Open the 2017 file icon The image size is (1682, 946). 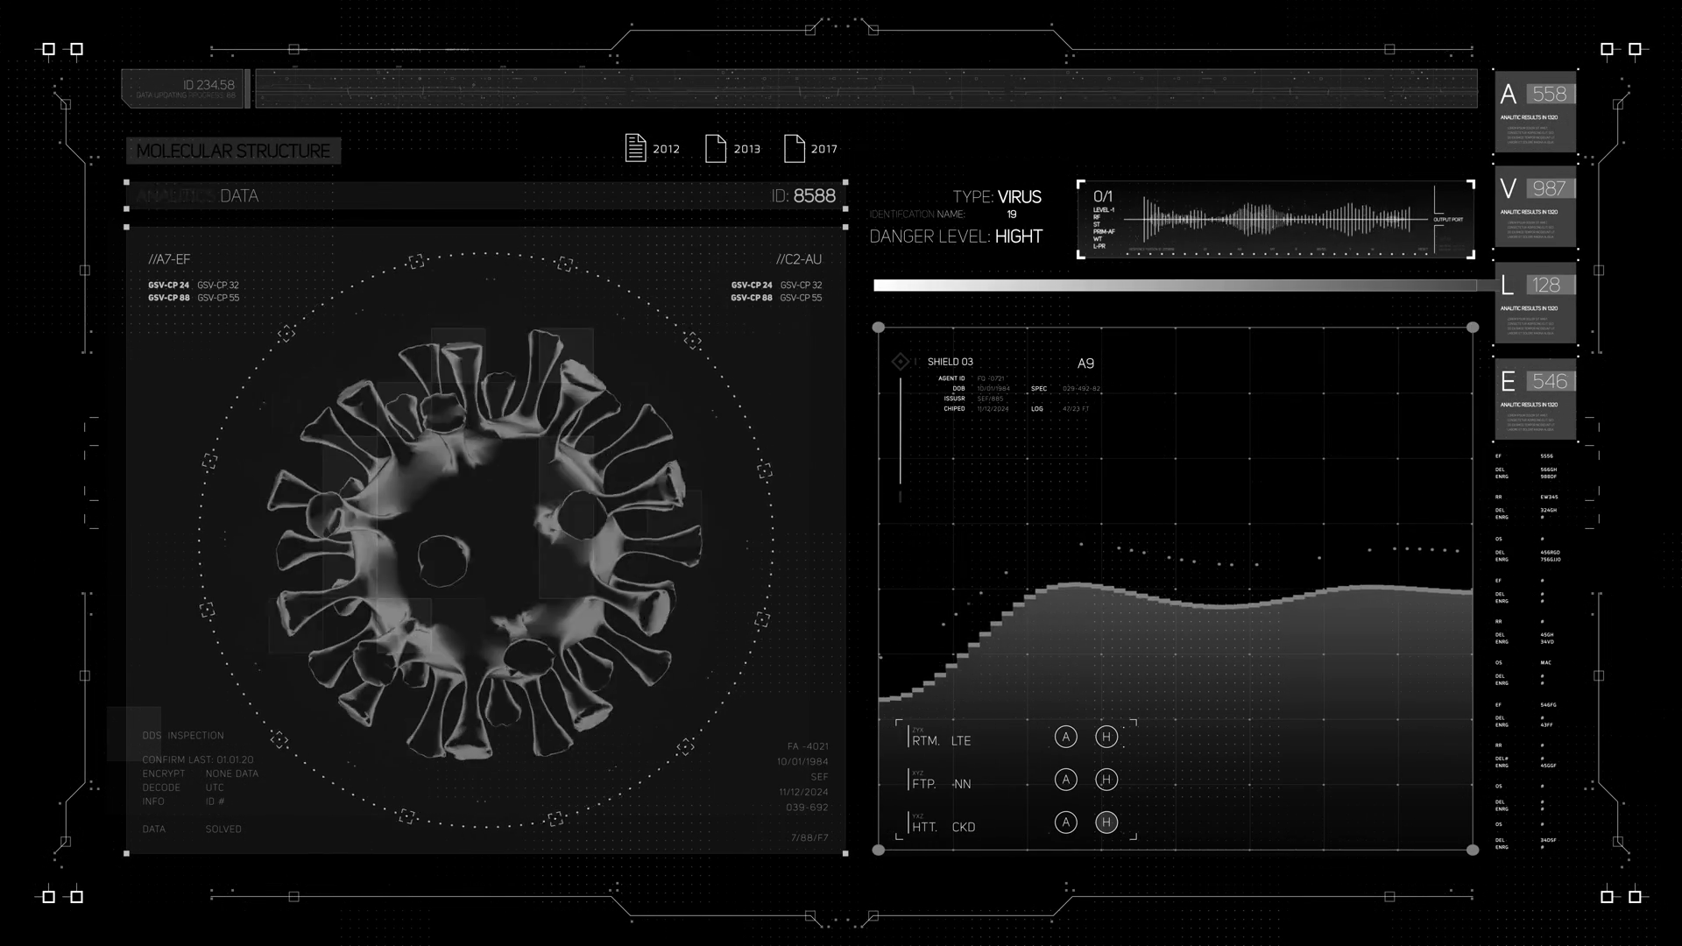[x=794, y=148]
